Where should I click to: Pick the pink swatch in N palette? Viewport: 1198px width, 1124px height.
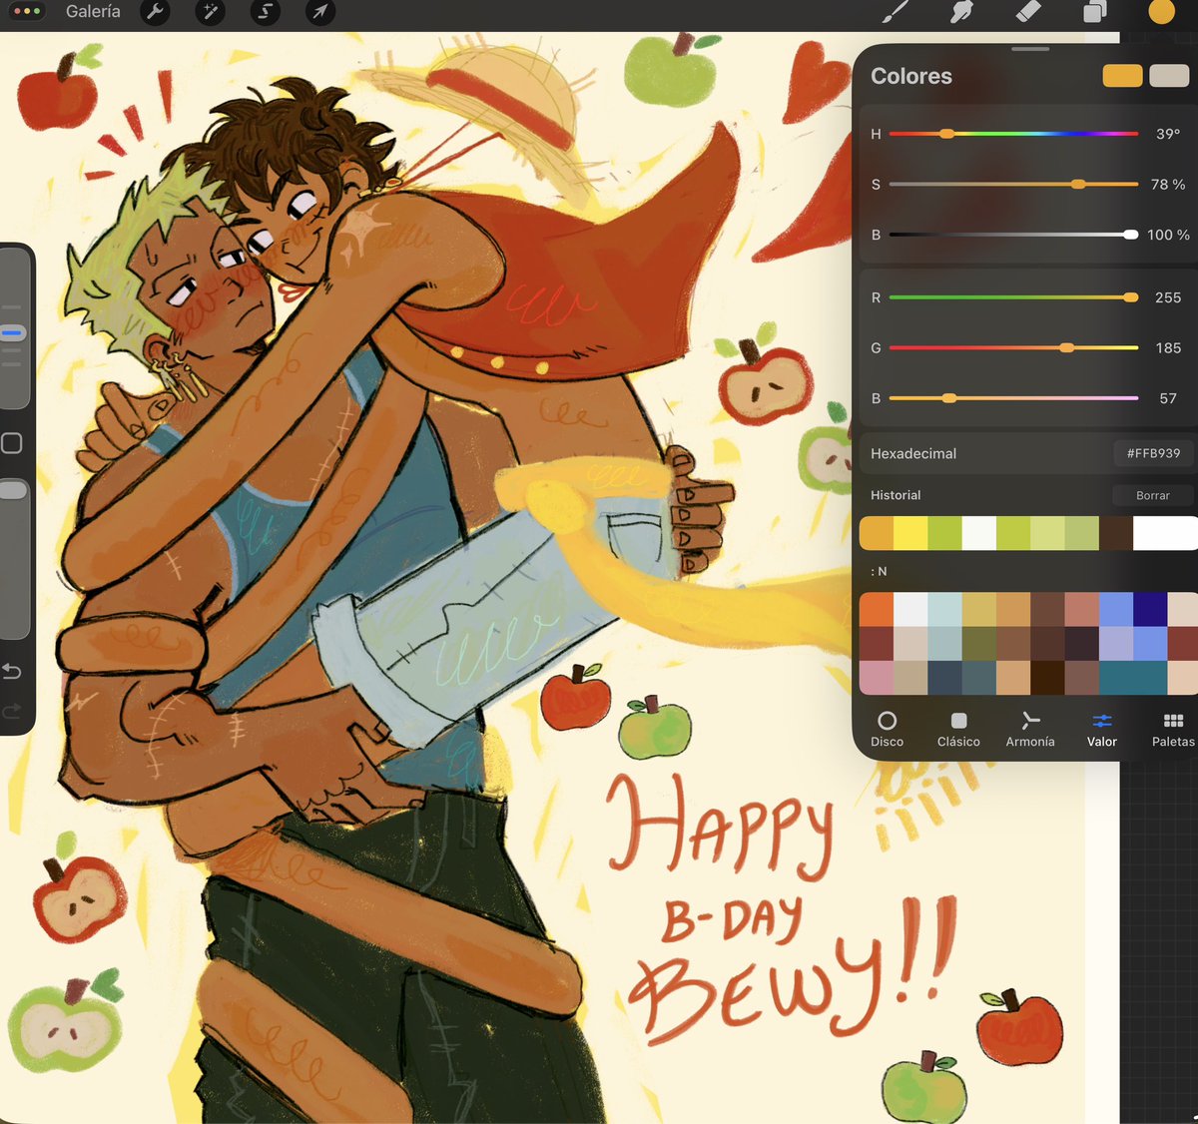877,677
